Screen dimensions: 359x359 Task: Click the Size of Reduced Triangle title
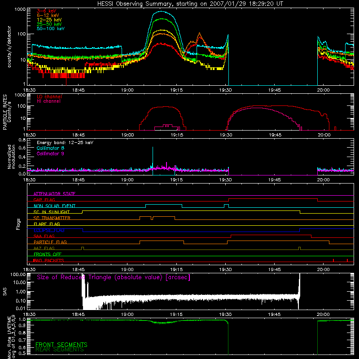click(x=114, y=277)
